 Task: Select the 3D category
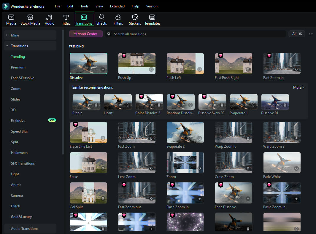13,110
